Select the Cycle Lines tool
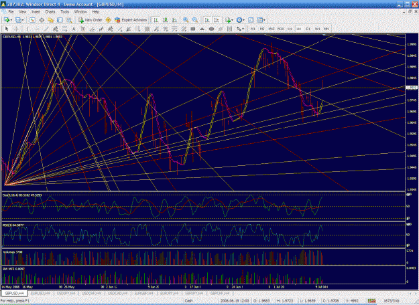 point(229,29)
